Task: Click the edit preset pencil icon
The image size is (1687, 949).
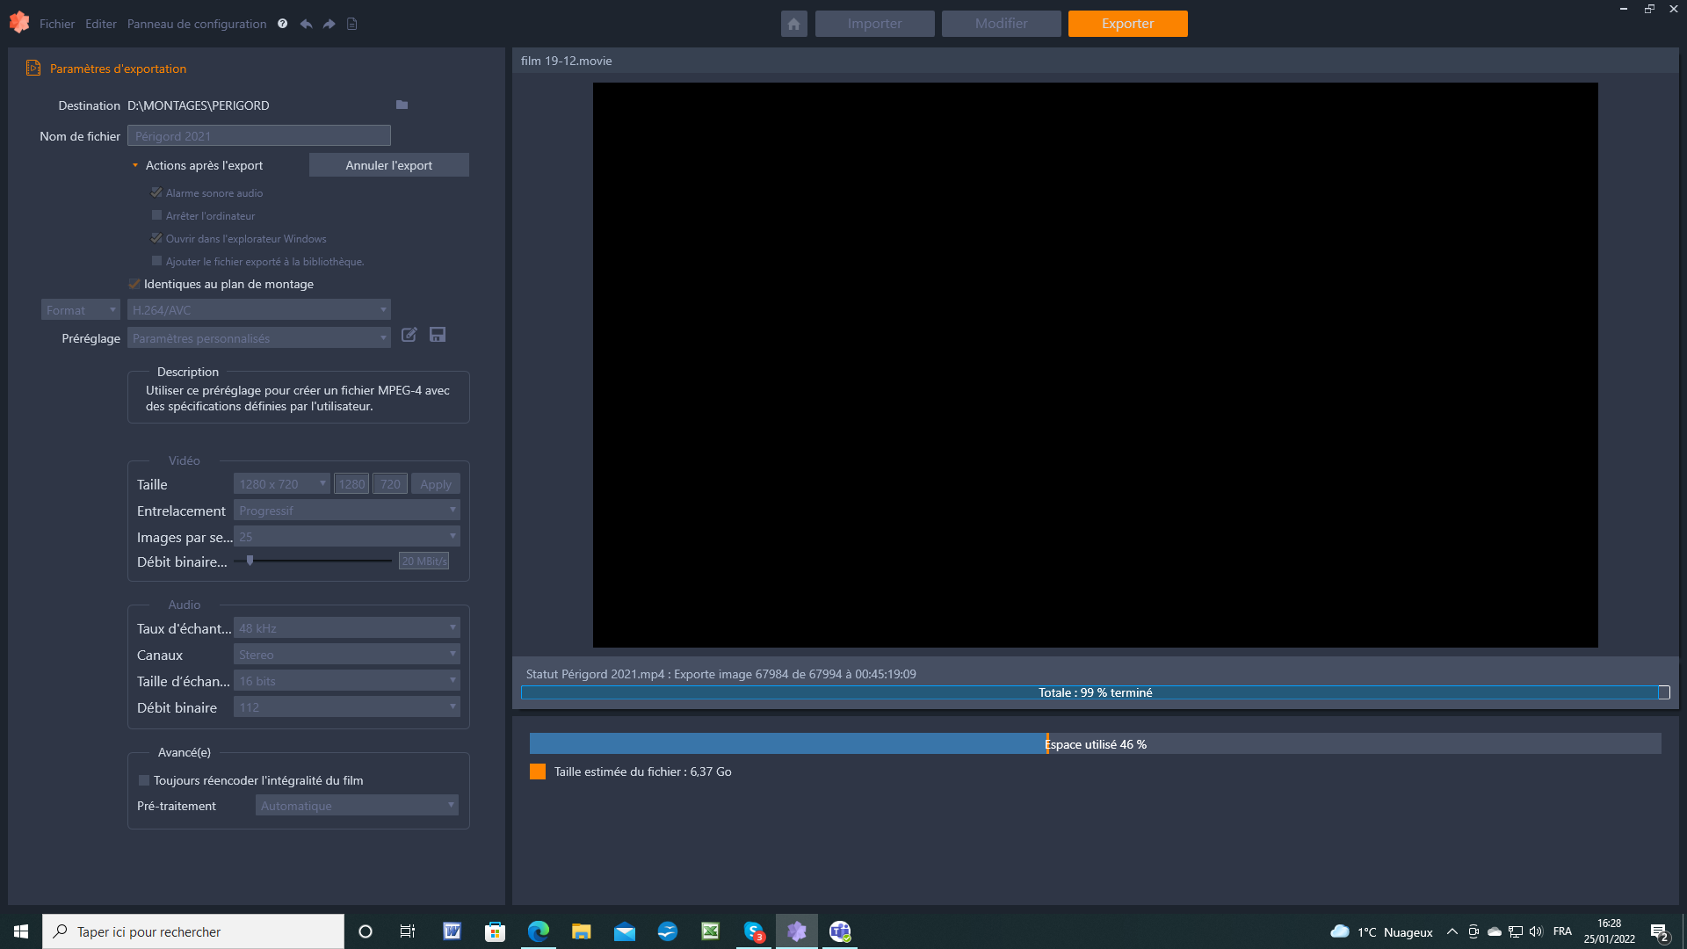Action: [409, 335]
